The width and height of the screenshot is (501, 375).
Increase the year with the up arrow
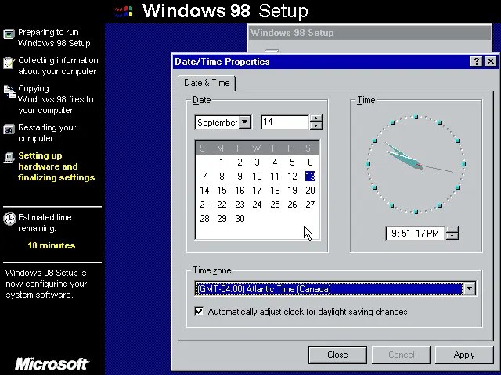pos(315,118)
